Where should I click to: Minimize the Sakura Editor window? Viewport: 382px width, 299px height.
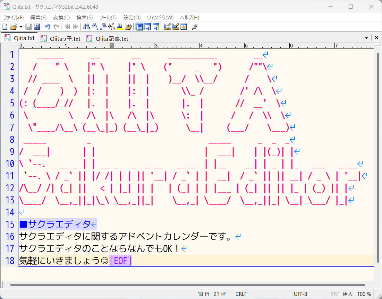coord(330,7)
